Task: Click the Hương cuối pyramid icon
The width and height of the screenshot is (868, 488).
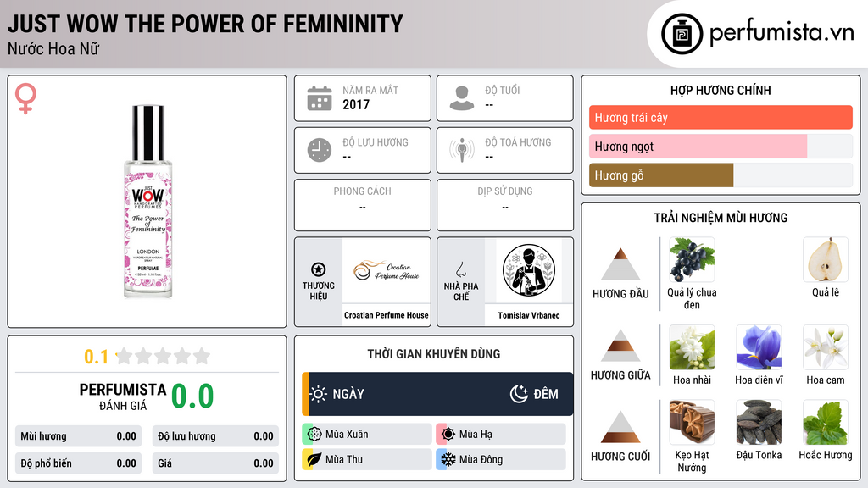Action: [x=620, y=427]
